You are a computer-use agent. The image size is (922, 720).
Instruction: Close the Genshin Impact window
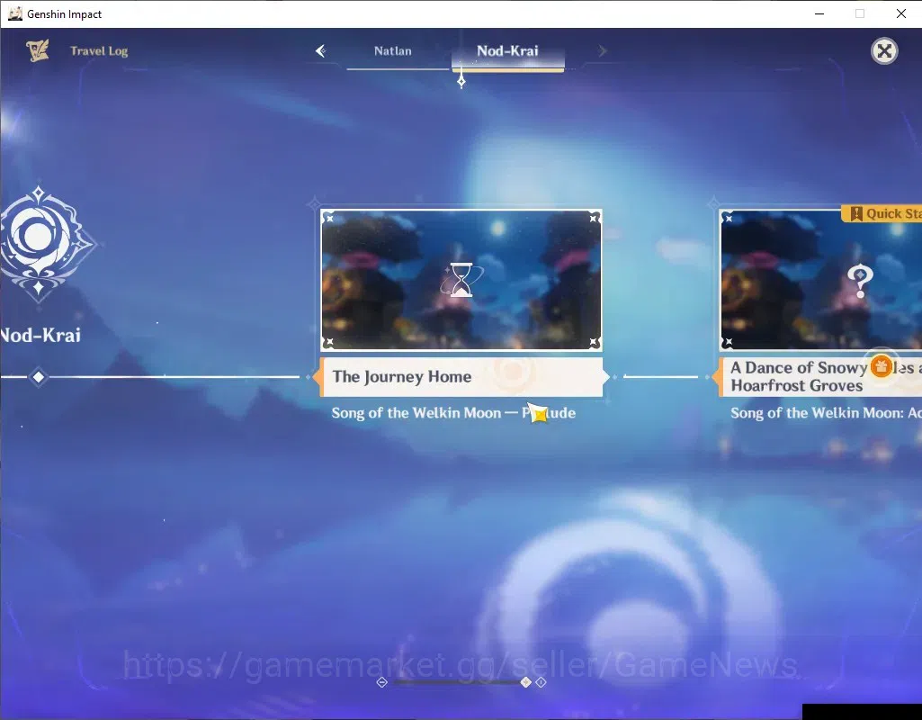900,13
